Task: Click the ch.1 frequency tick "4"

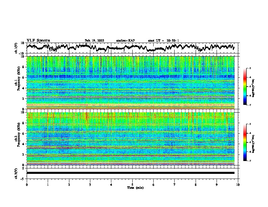Action: [x=24, y=88]
